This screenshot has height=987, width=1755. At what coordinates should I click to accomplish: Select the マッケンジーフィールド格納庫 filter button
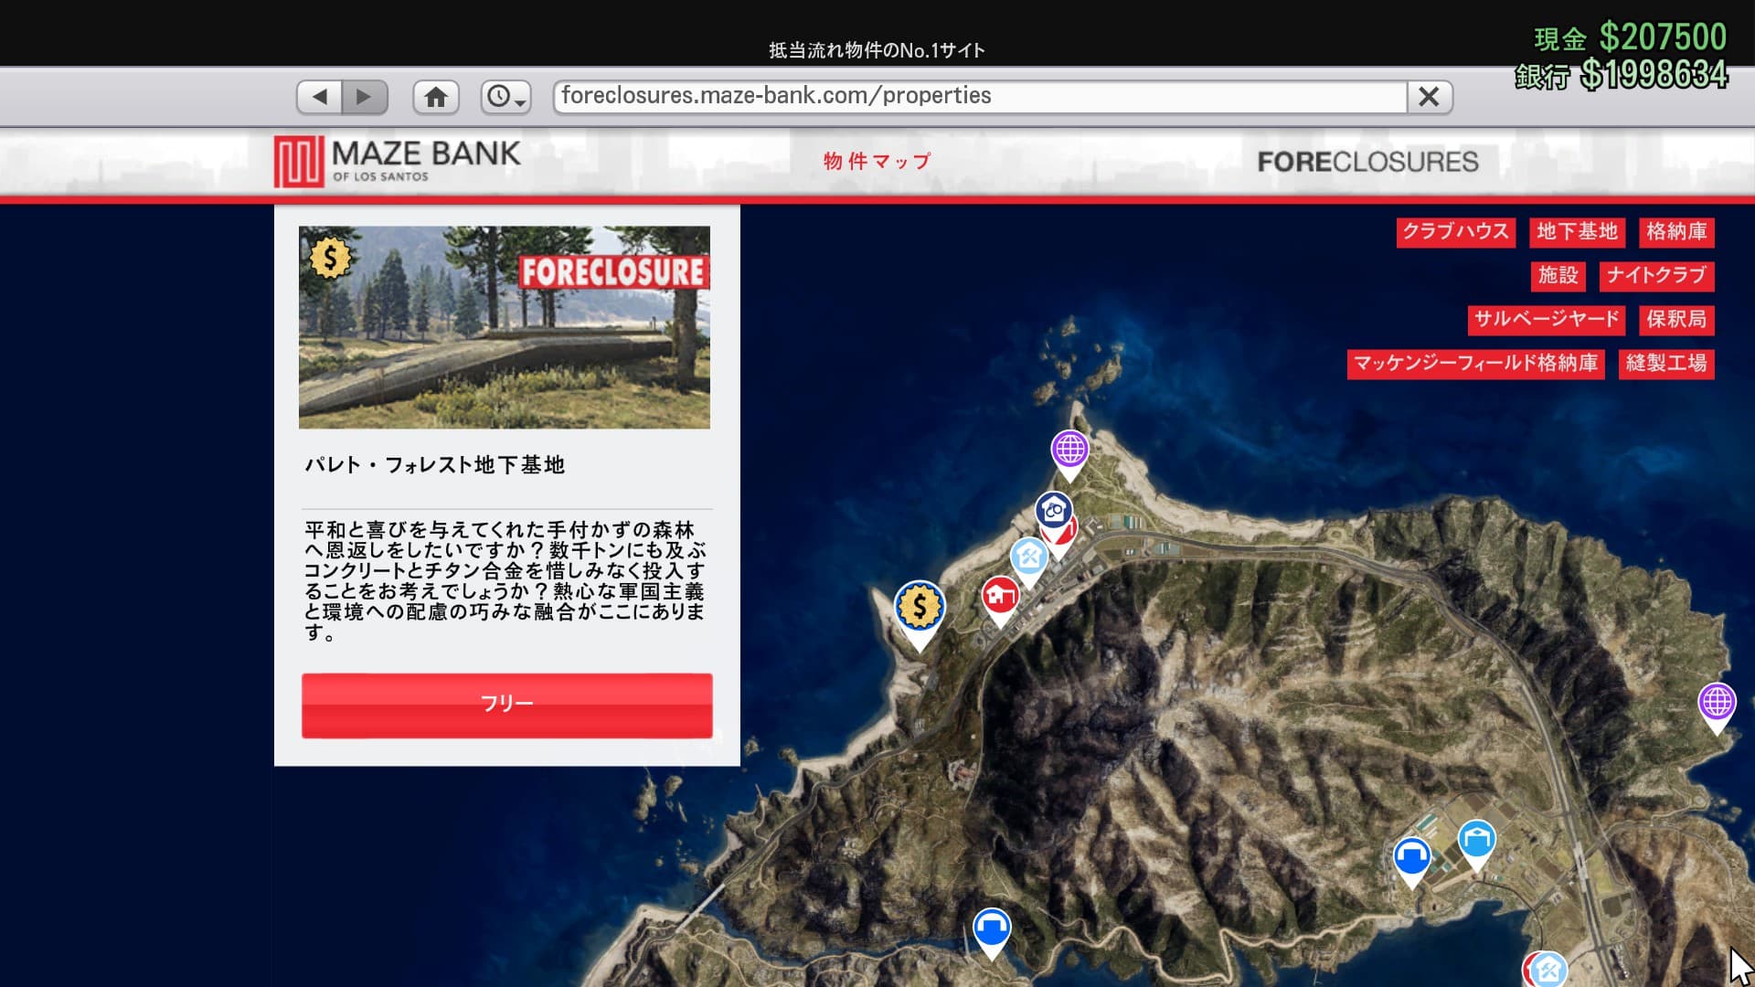tap(1475, 364)
